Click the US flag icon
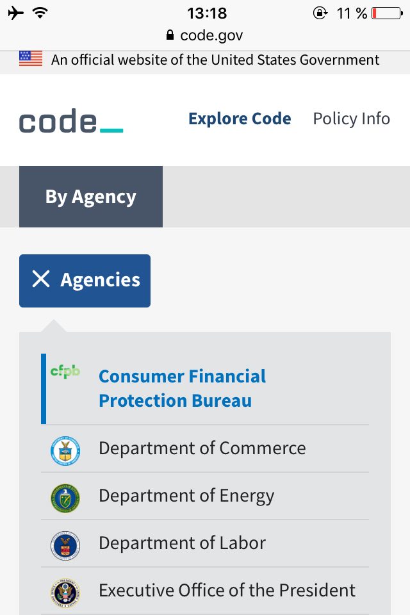 31,59
